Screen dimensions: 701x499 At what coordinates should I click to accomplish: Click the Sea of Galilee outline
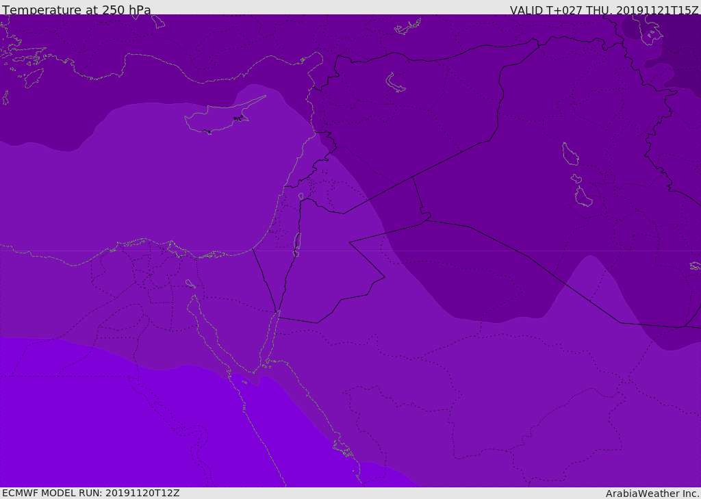point(301,196)
